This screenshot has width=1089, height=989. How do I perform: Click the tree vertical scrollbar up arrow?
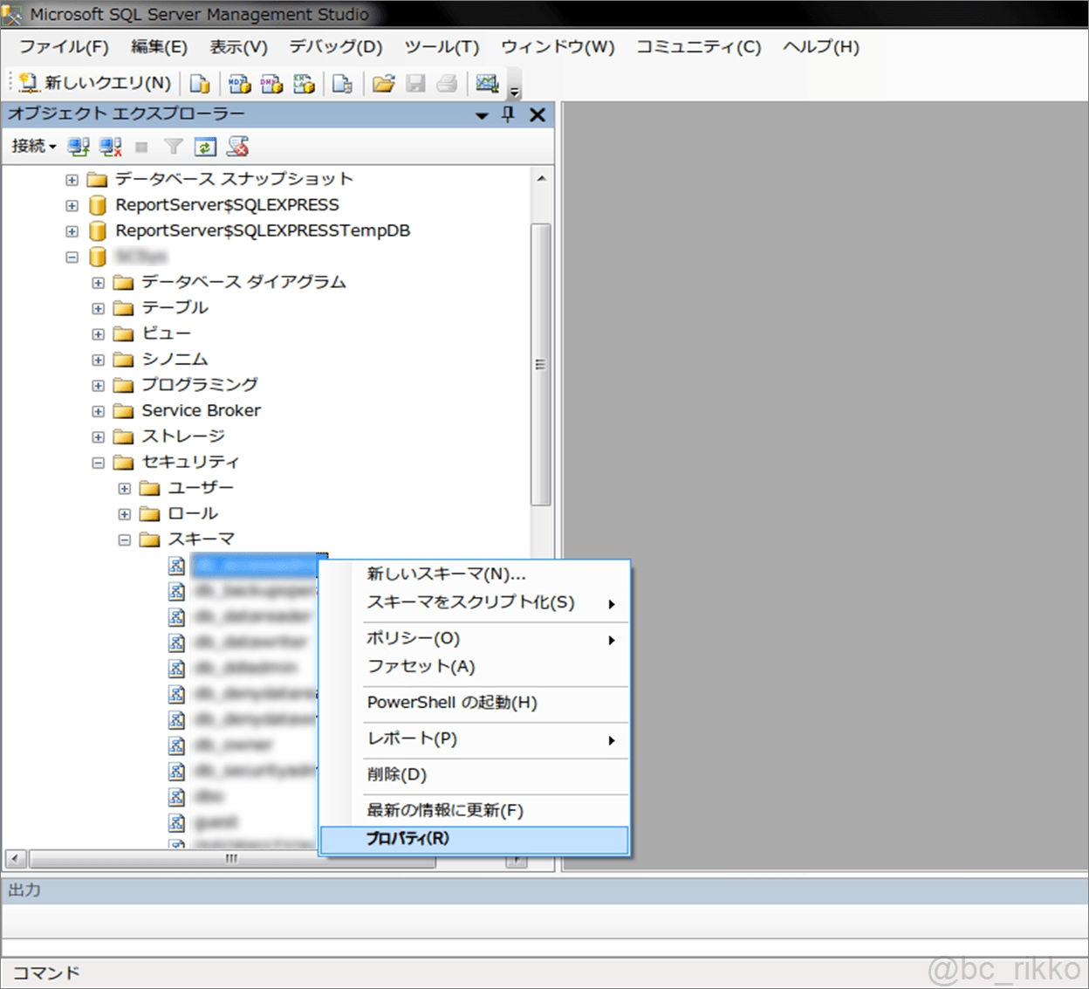click(x=541, y=178)
